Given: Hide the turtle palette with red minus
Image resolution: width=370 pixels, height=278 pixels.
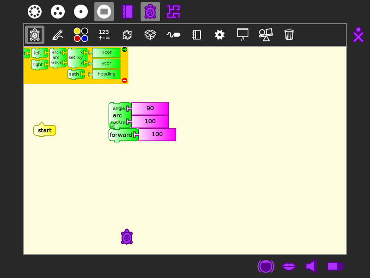Looking at the screenshot, I should (124, 80).
